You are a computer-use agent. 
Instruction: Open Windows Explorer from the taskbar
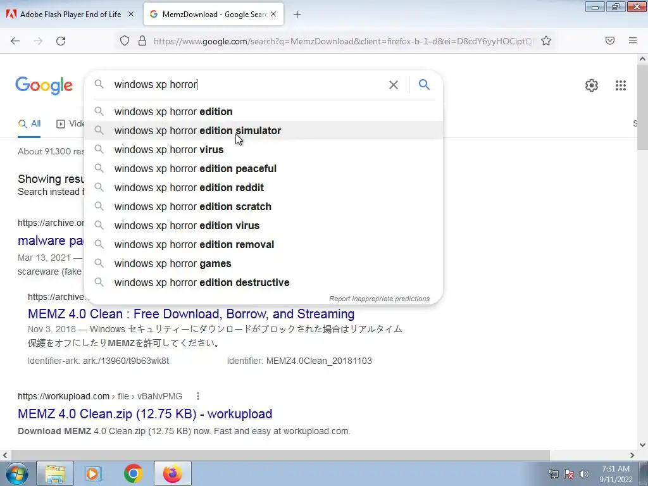tap(55, 473)
